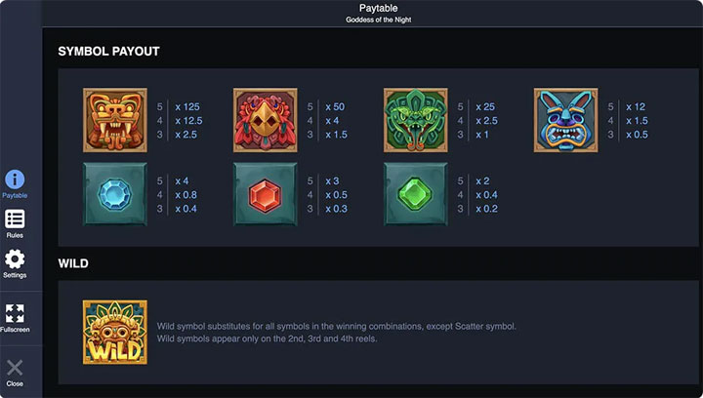The image size is (703, 398).
Task: Click the SYMBOL PAYOUT heading
Action: click(x=108, y=51)
